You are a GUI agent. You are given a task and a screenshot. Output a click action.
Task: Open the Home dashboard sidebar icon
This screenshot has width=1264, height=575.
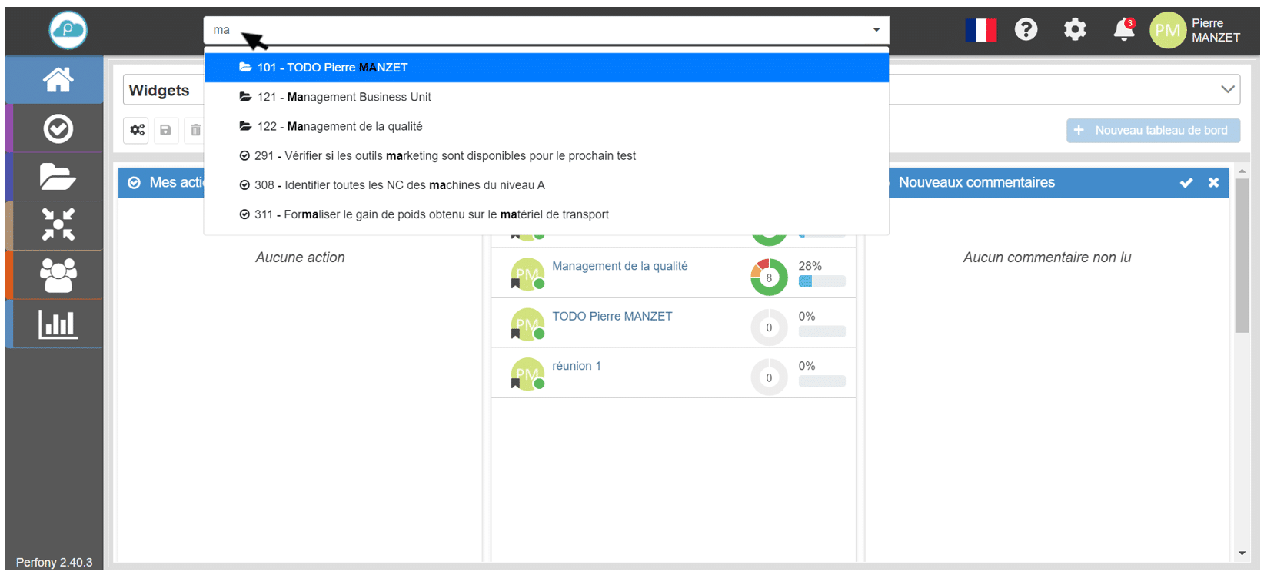pos(58,79)
